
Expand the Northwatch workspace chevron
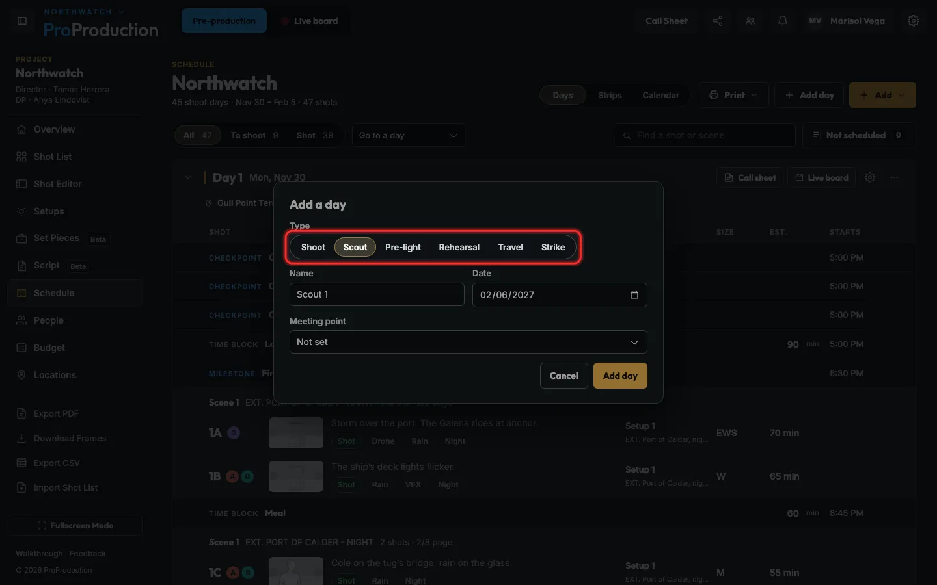122,12
